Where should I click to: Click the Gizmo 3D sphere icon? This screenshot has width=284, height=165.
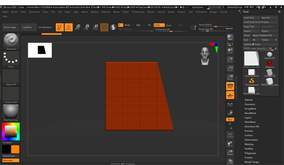tap(104, 27)
